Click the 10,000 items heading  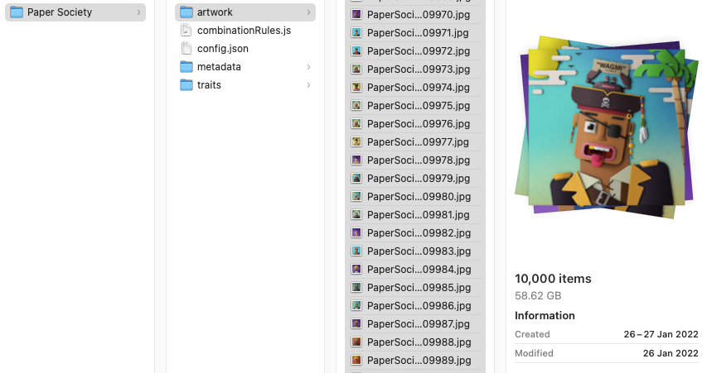[553, 279]
